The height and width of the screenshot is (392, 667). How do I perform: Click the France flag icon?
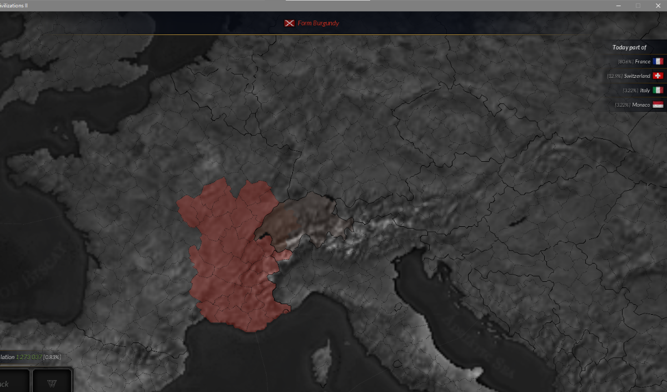[658, 62]
